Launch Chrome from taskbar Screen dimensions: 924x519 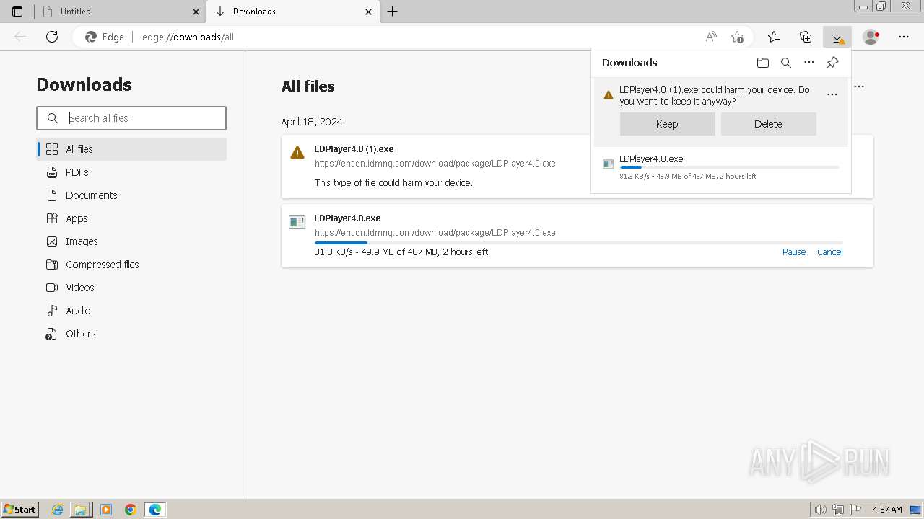pyautogui.click(x=131, y=510)
